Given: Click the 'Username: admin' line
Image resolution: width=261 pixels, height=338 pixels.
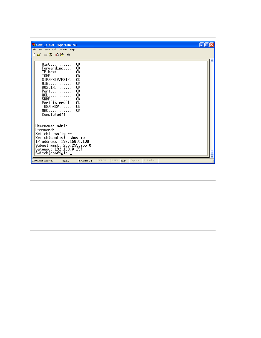Looking at the screenshot, I should [x=51, y=126].
